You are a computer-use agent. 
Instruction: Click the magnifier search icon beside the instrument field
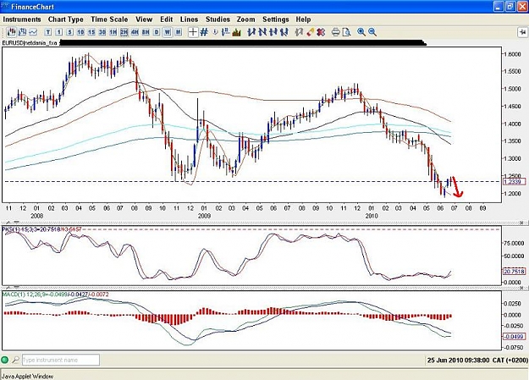15,360
